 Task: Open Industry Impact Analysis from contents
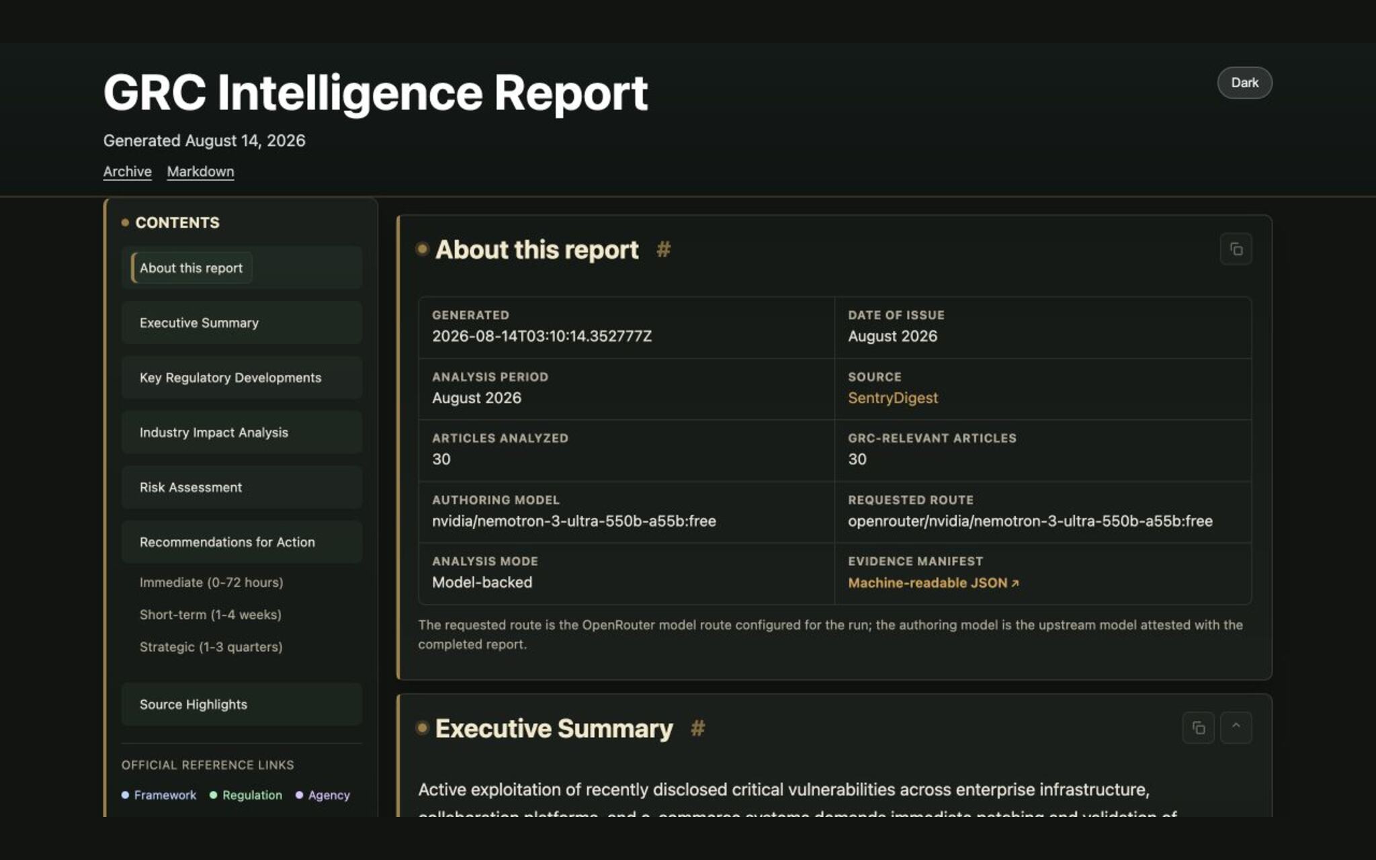click(x=242, y=432)
